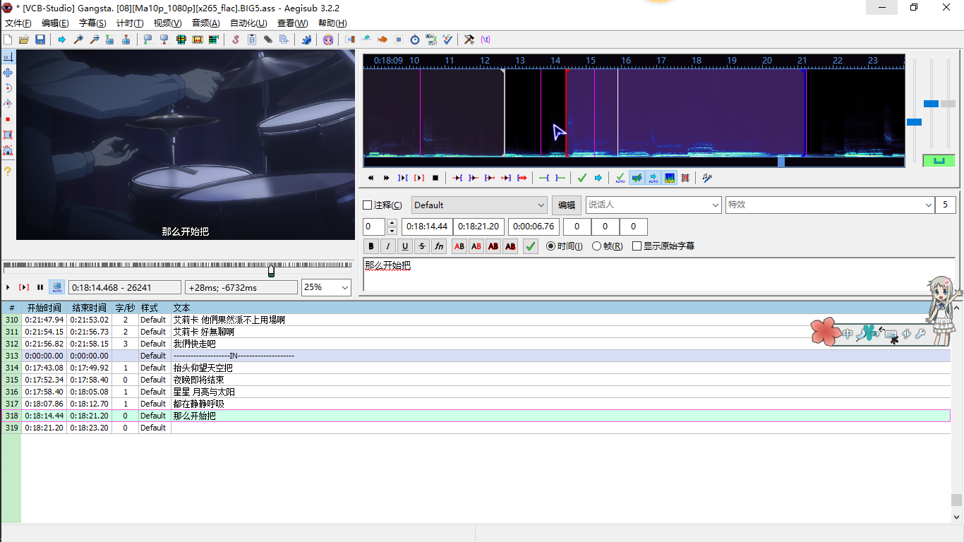Open the 文件 File menu
The width and height of the screenshot is (964, 542).
pyautogui.click(x=18, y=23)
